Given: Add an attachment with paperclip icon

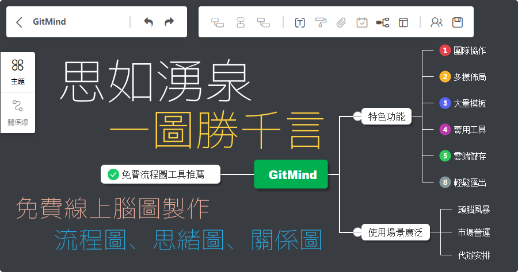Looking at the screenshot, I should point(341,22).
